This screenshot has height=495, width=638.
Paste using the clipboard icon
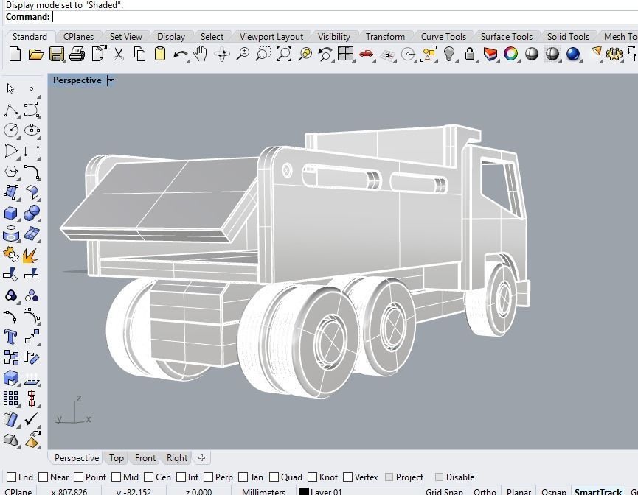click(160, 54)
